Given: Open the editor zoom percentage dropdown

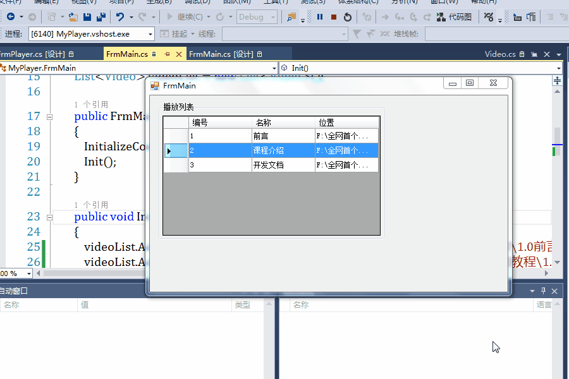Looking at the screenshot, I should point(28,274).
